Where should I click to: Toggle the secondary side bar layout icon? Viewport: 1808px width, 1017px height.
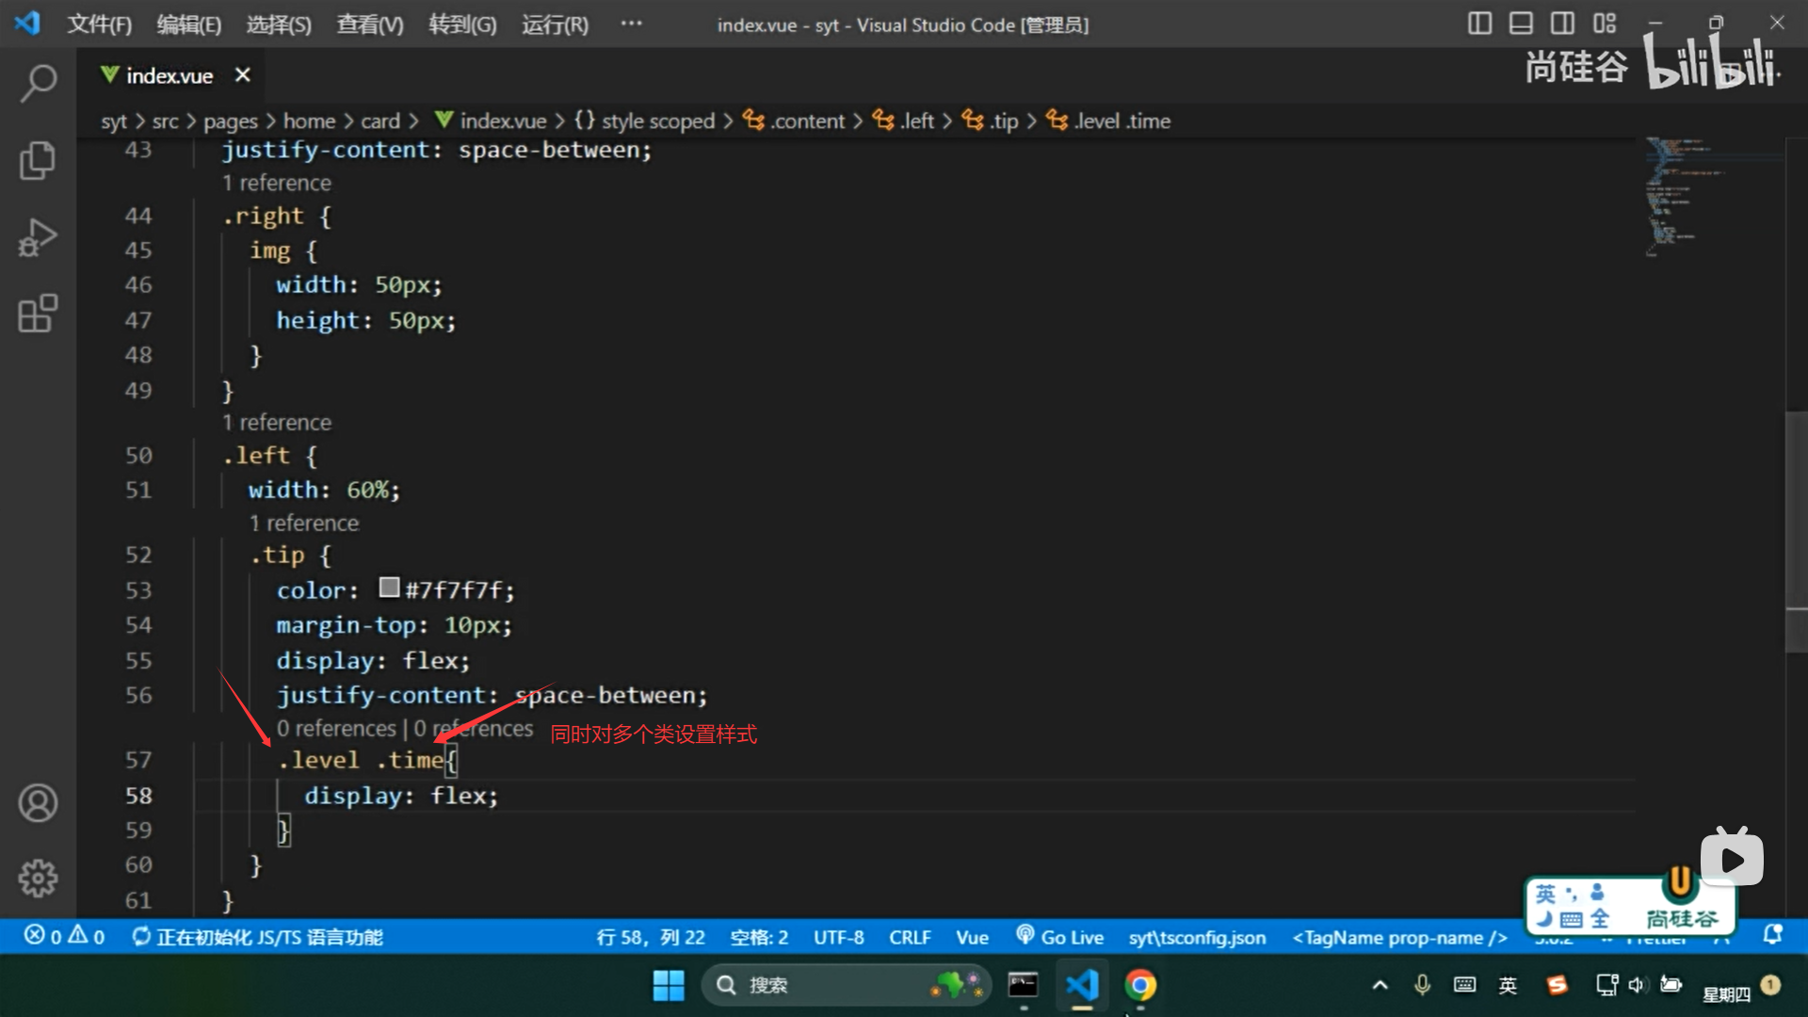pos(1562,24)
